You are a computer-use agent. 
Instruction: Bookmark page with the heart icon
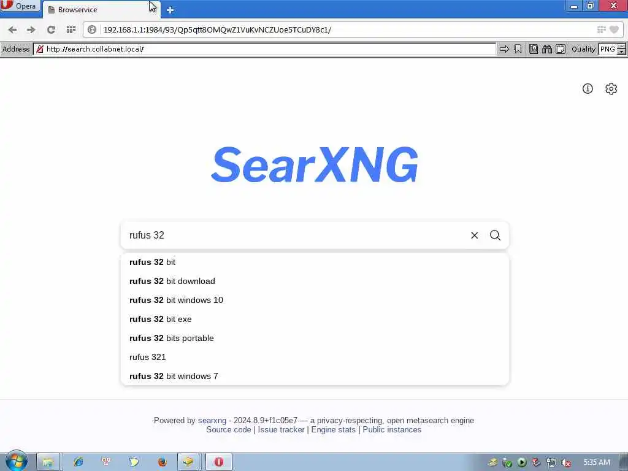(614, 29)
